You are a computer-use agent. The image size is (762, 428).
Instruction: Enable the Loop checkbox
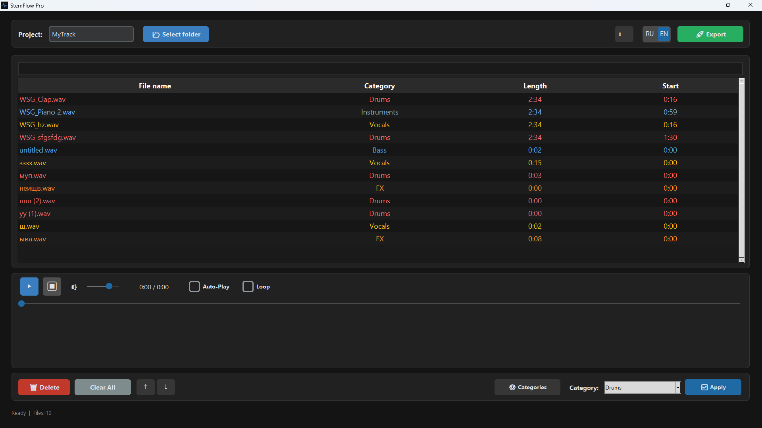(248, 287)
